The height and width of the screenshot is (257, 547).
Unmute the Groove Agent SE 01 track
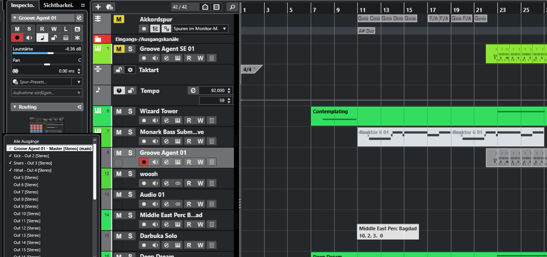pyautogui.click(x=119, y=49)
